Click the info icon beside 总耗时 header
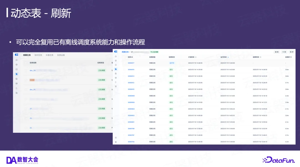The image size is (300, 167). (x=291, y=57)
